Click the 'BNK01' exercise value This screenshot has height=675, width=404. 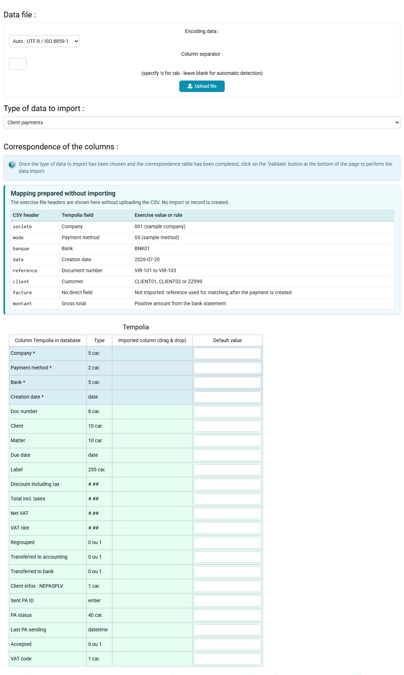pyautogui.click(x=142, y=248)
